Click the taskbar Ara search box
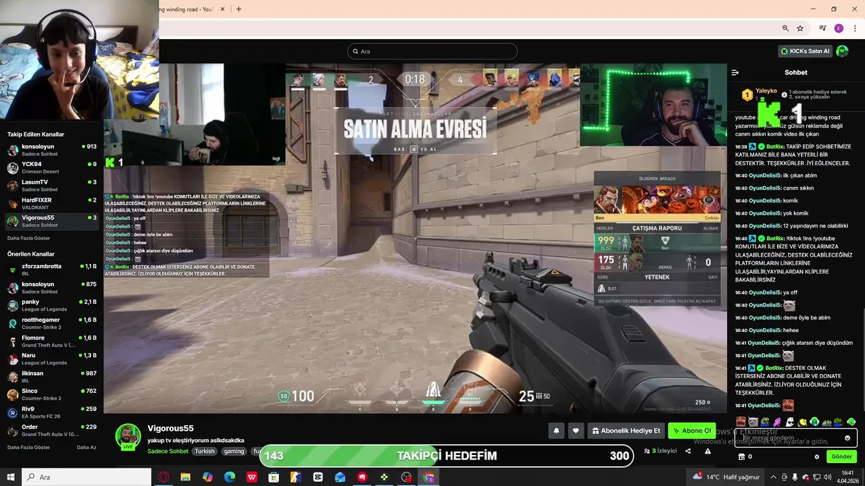Screen dimensions: 865x486 click(x=87, y=477)
